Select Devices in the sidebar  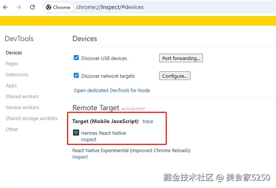(x=14, y=52)
